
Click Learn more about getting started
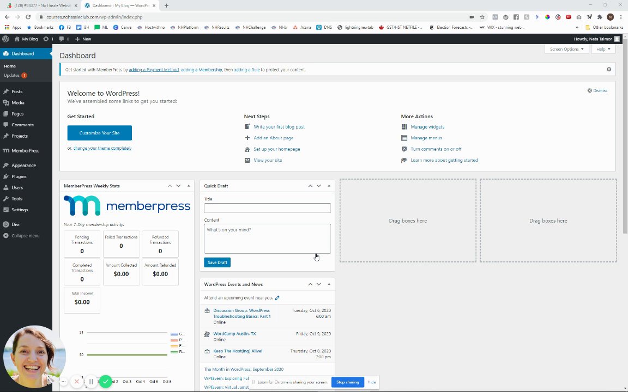[444, 160]
